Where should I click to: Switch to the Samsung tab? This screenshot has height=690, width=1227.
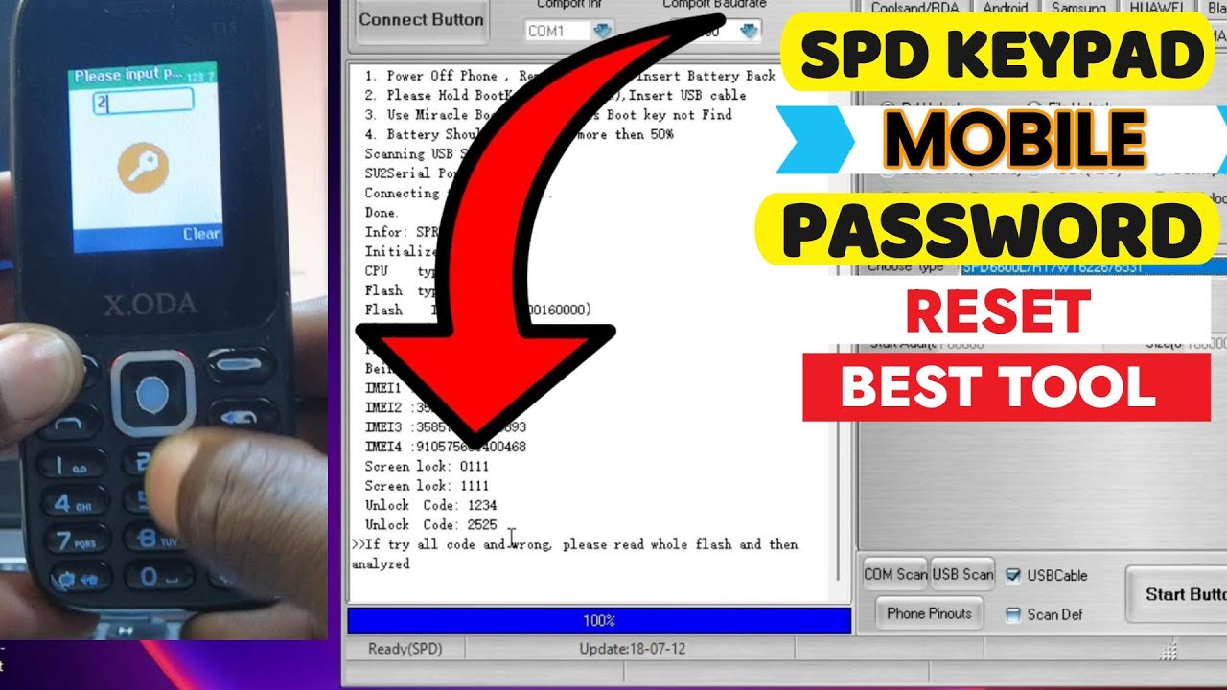[1077, 8]
